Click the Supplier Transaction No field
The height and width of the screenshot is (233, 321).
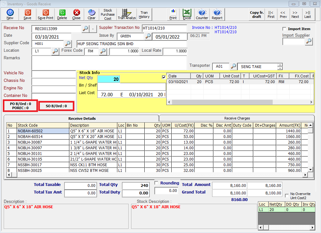[x=164, y=28]
